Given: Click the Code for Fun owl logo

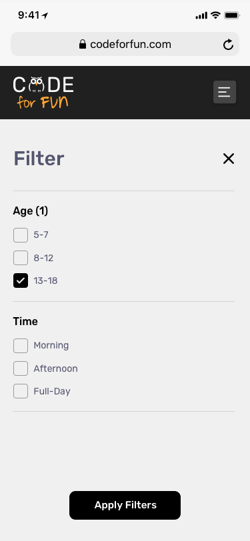Looking at the screenshot, I should click(x=43, y=92).
